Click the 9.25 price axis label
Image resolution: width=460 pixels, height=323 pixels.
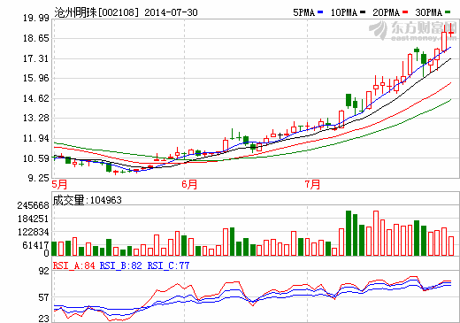[x=38, y=178]
